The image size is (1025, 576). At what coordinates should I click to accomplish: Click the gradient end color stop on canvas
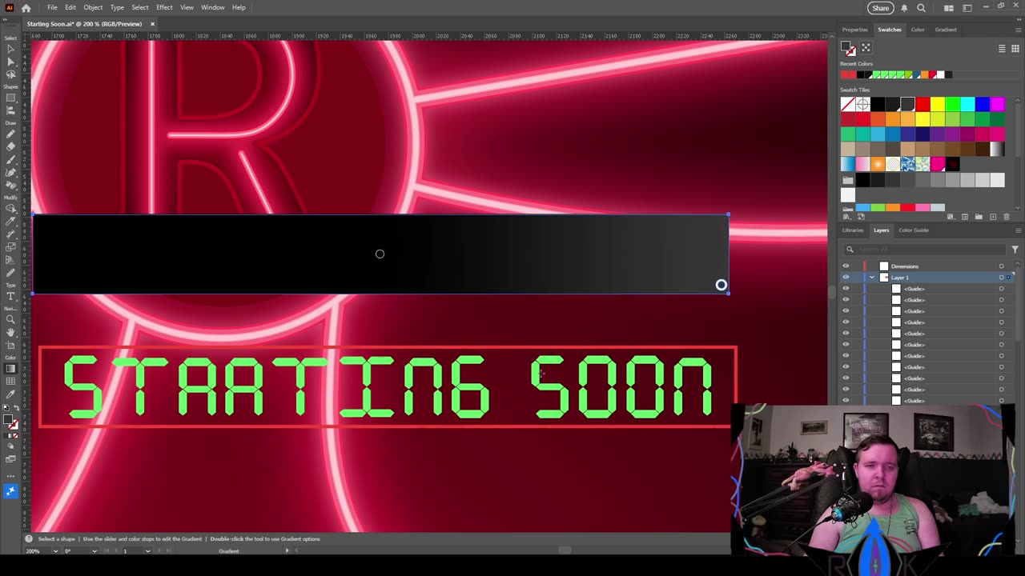click(x=722, y=285)
